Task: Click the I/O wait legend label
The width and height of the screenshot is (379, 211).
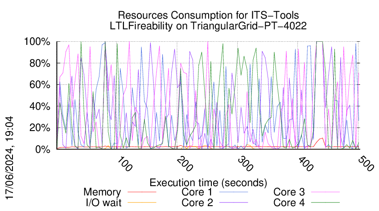Action: point(103,203)
